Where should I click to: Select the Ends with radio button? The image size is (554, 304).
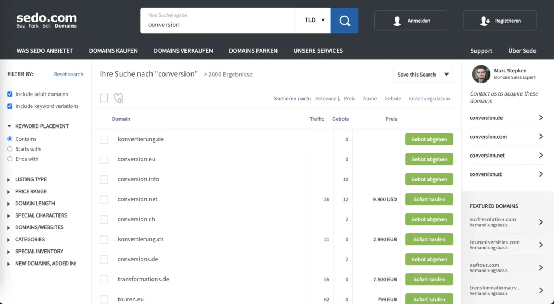pyautogui.click(x=10, y=159)
